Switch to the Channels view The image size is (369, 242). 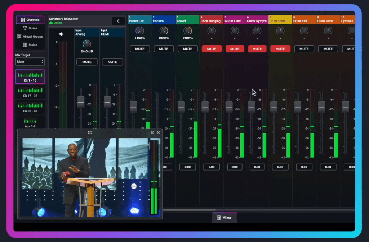(x=30, y=20)
